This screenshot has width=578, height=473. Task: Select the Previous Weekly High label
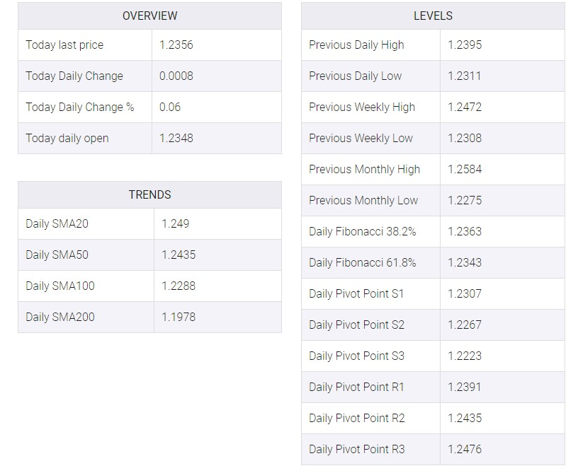click(362, 107)
